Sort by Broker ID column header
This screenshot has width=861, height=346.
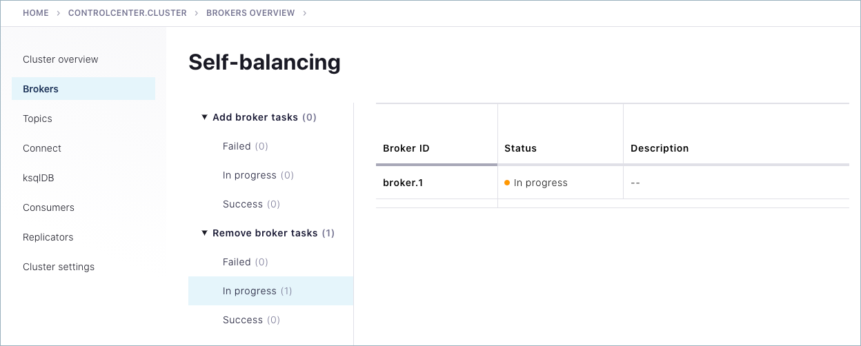[x=406, y=148]
